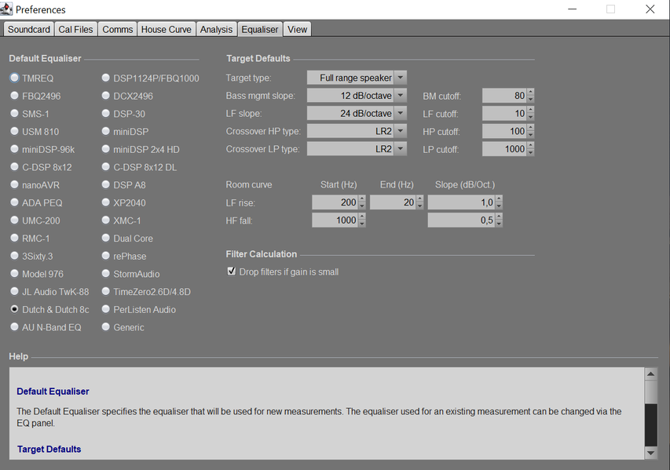Open the LF slope dropdown
This screenshot has height=470, width=670.
pos(357,114)
